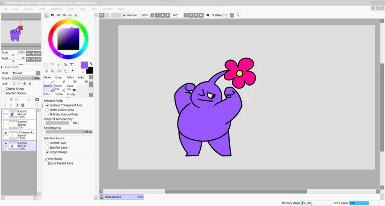Viewport: 385px width, 206px height.
Task: Click the black background color swatch
Action: tap(90, 71)
